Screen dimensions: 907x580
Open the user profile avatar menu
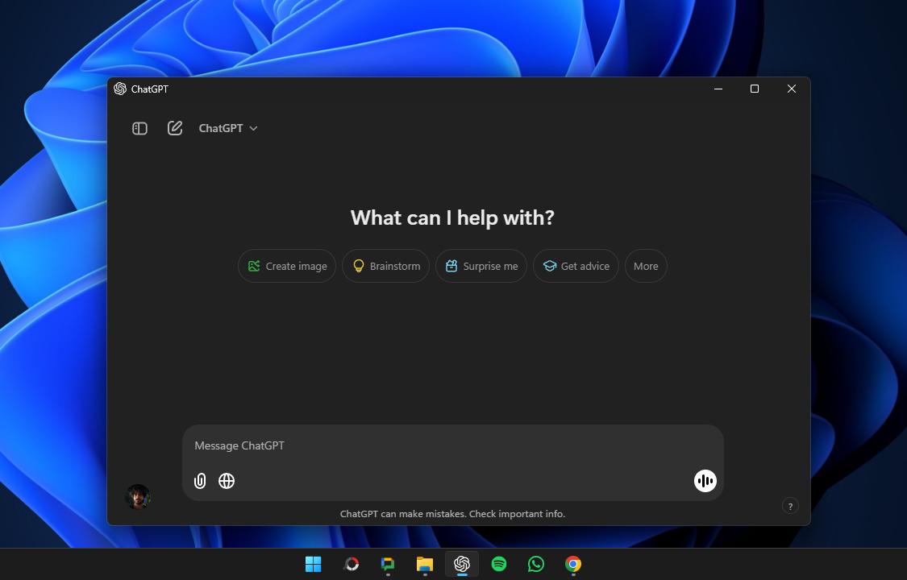[x=138, y=496]
